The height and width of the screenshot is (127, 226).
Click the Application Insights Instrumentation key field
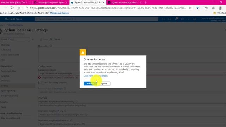132,105
